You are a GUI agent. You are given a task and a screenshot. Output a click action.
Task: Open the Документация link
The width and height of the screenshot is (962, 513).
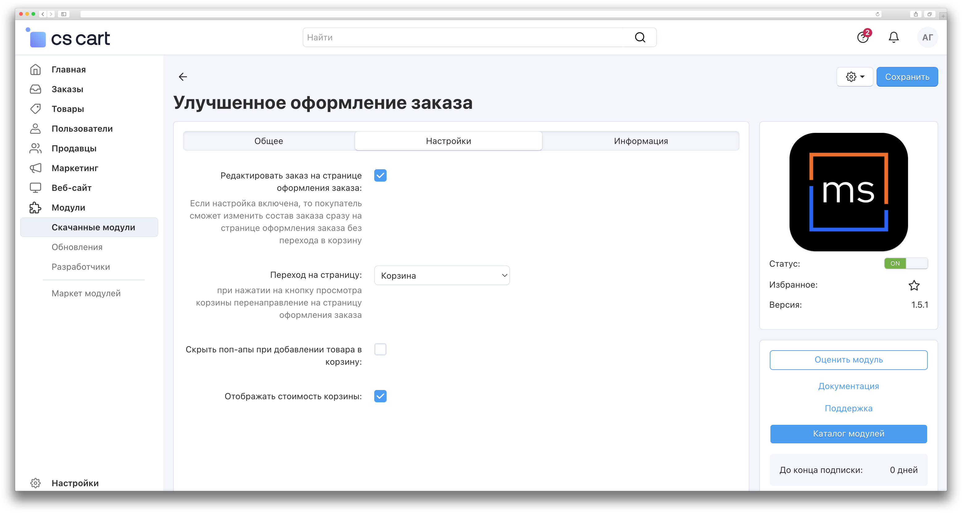click(848, 386)
